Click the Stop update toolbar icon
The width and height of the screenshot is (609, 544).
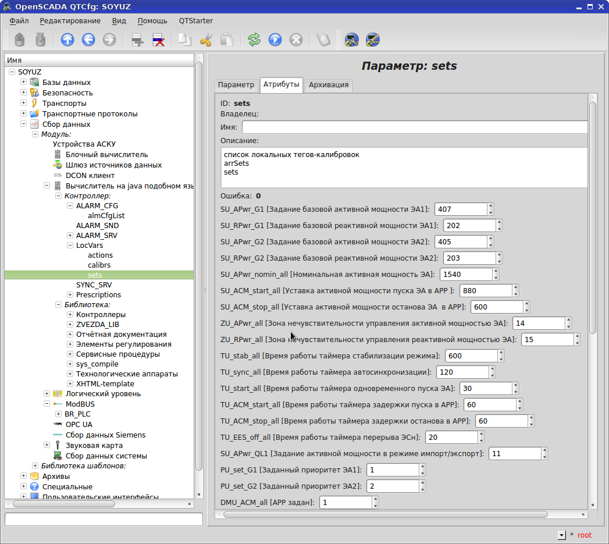tap(296, 40)
